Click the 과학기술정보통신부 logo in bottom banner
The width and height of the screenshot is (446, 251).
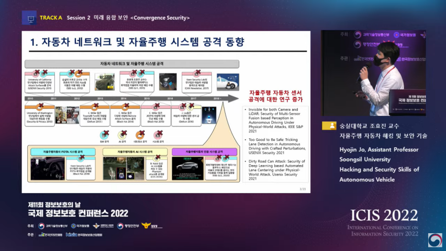pyautogui.click(x=53, y=226)
